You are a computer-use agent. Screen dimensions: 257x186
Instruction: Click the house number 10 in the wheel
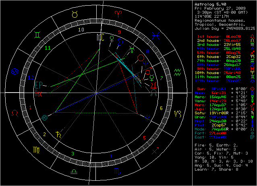81,29
